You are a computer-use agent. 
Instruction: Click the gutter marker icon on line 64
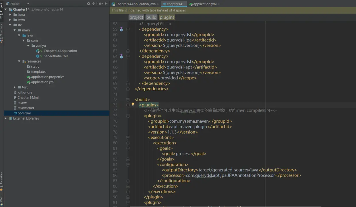(x=121, y=56)
